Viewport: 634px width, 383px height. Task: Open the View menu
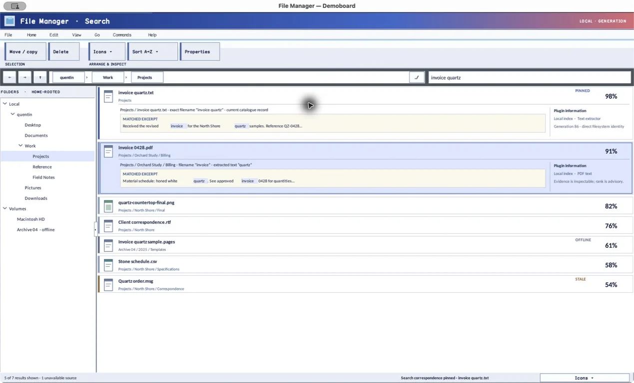(x=76, y=35)
